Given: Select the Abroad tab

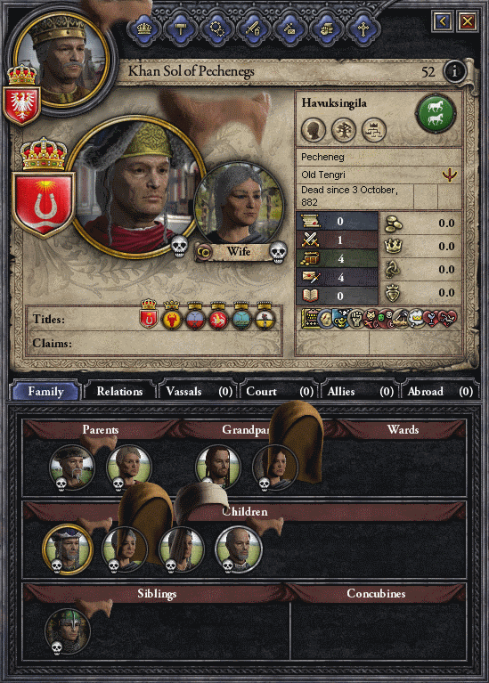Looking at the screenshot, I should click(440, 391).
